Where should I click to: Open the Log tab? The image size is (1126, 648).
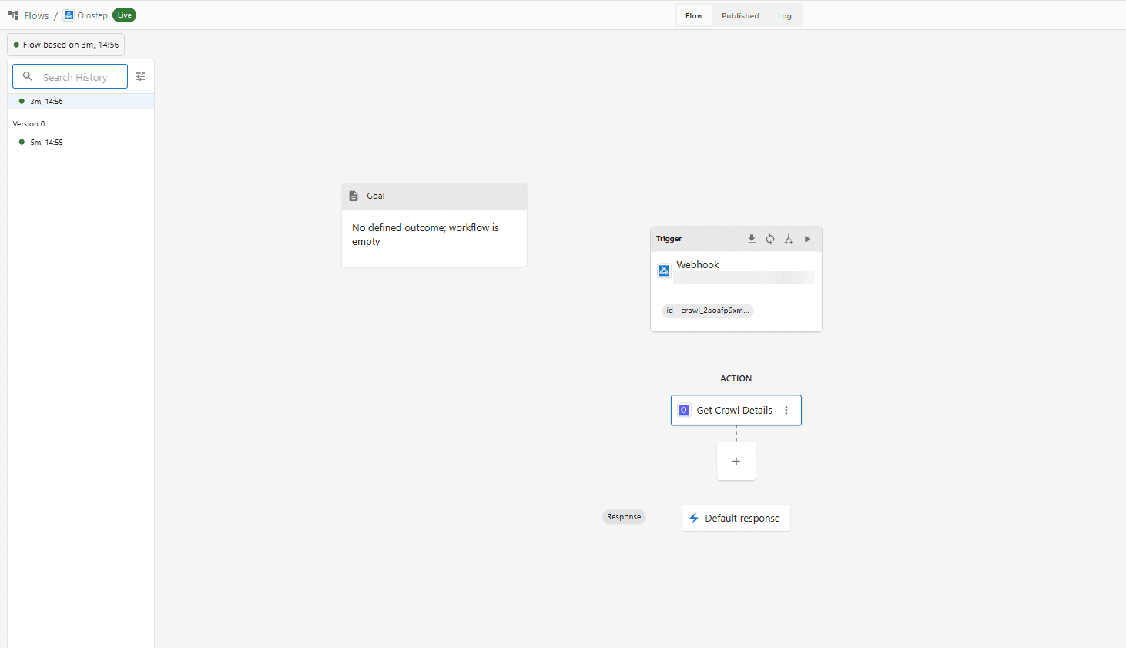(x=785, y=15)
